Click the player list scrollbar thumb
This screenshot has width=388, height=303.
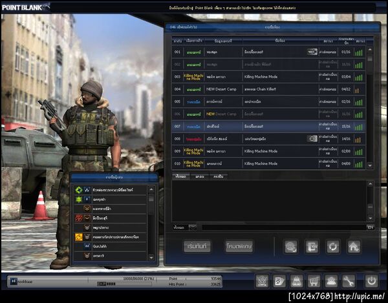point(151,198)
